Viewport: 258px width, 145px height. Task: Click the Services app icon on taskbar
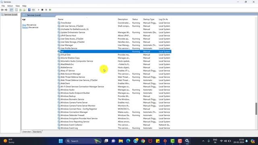coord(187,141)
